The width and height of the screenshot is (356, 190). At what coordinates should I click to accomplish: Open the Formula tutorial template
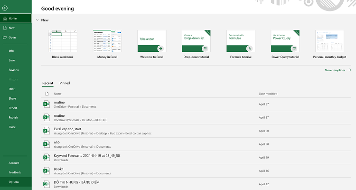(x=241, y=44)
